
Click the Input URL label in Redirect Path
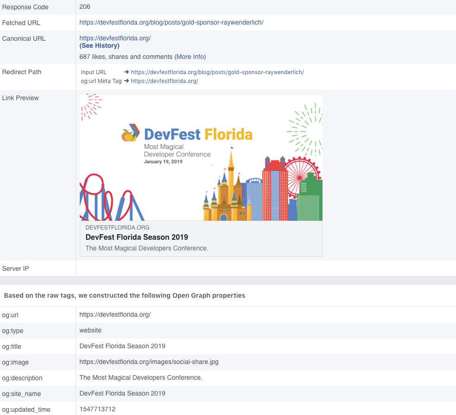94,72
